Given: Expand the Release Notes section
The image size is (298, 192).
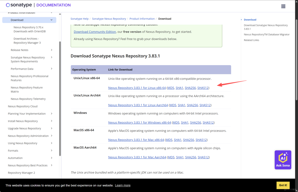Looking at the screenshot, I should click(51, 50).
